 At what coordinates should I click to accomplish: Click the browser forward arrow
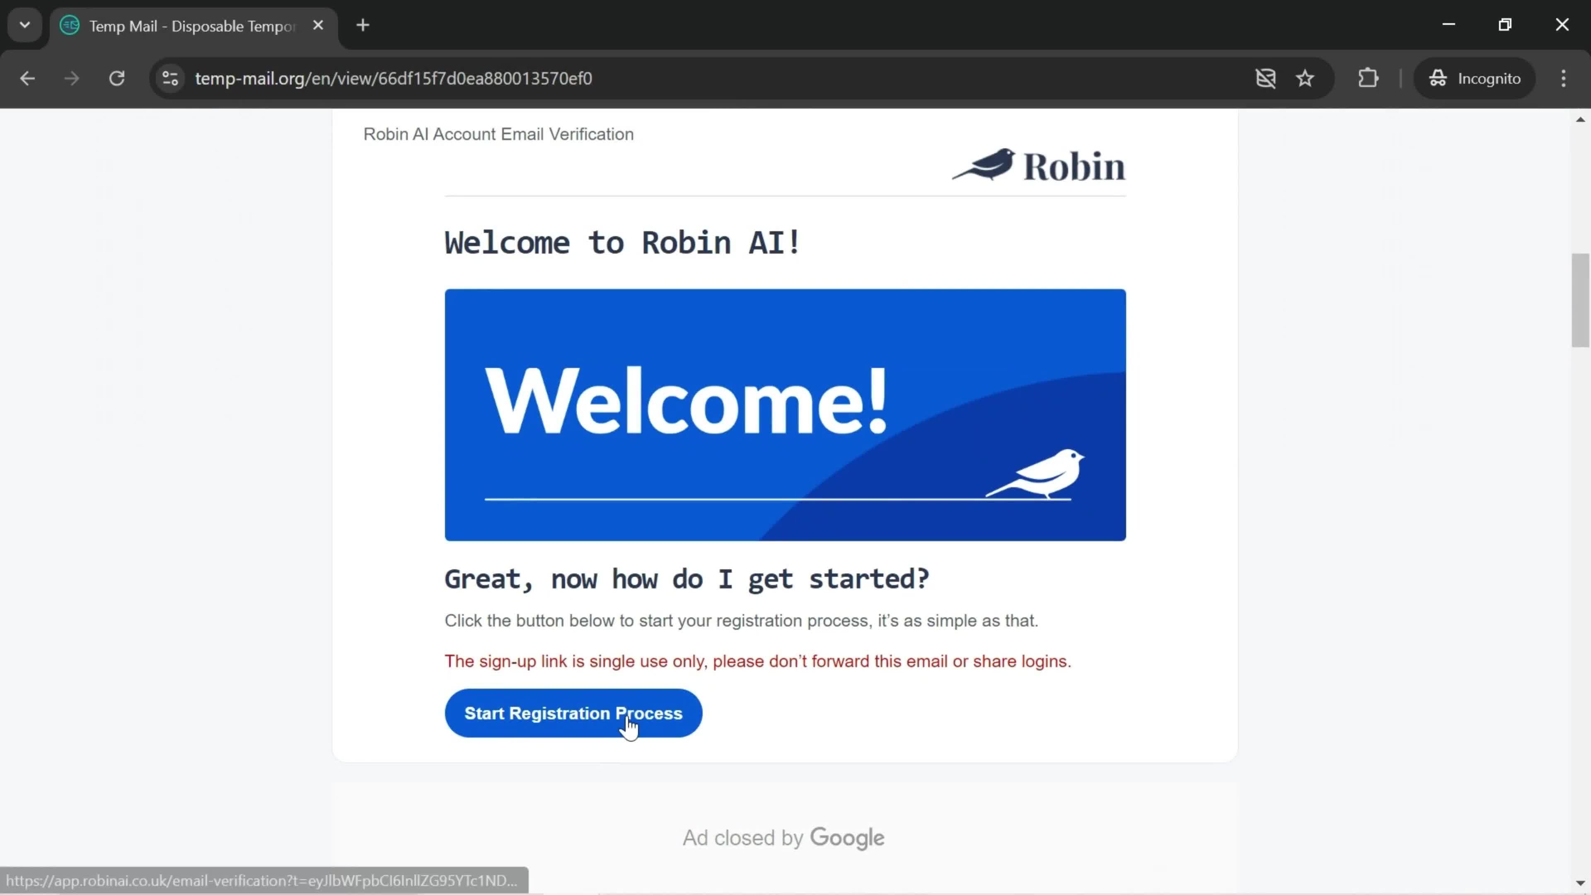click(x=72, y=78)
